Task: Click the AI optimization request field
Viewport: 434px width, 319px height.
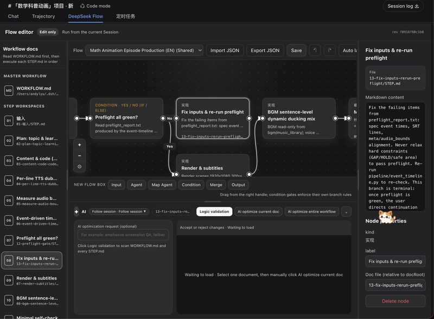Action: 123,235
